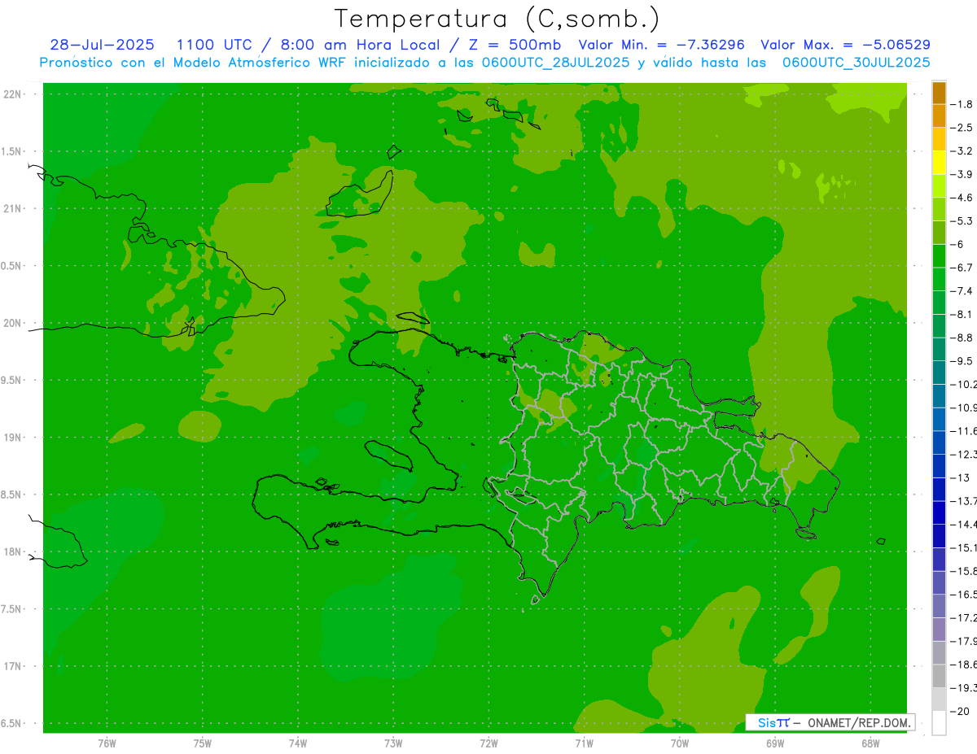The image size is (977, 754).
Task: Pick the white legend swatch below -20
Action: click(939, 723)
